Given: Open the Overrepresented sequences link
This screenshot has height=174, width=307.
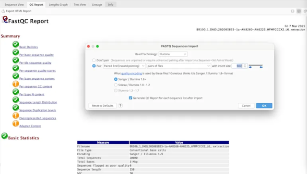Looking at the screenshot, I should tap(37, 118).
